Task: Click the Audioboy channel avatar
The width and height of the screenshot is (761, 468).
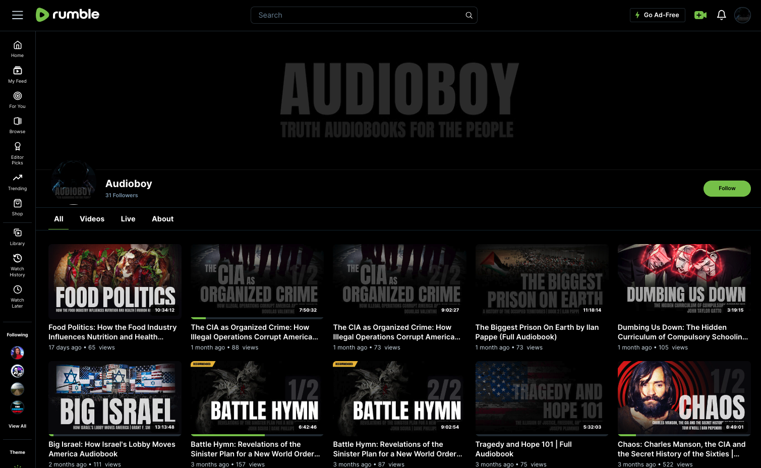Action: [74, 183]
